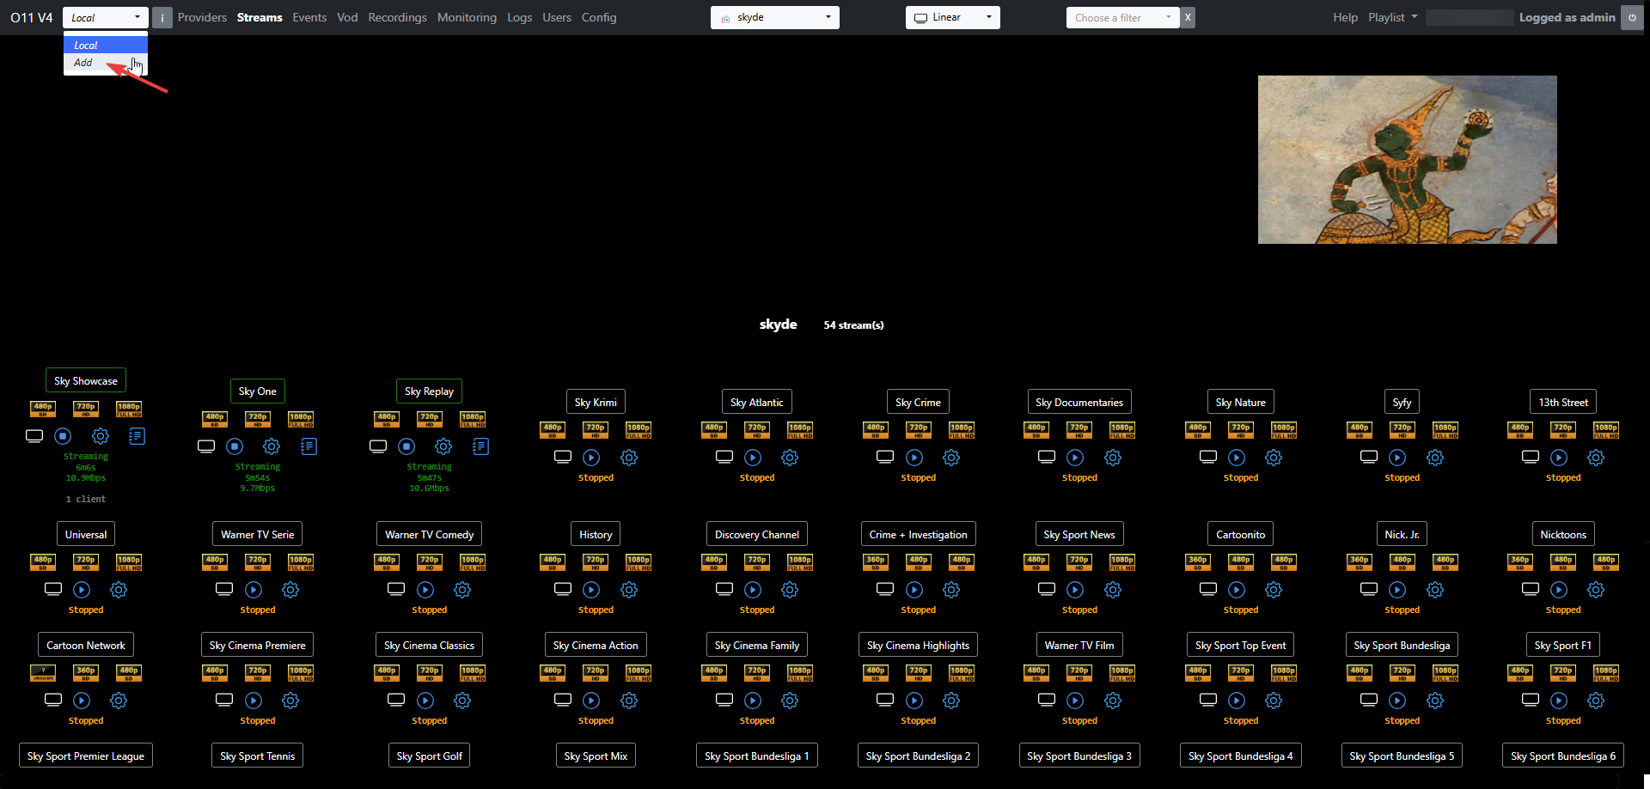Open Sky Showcase monitor preview icon
The image size is (1650, 789).
tap(34, 436)
